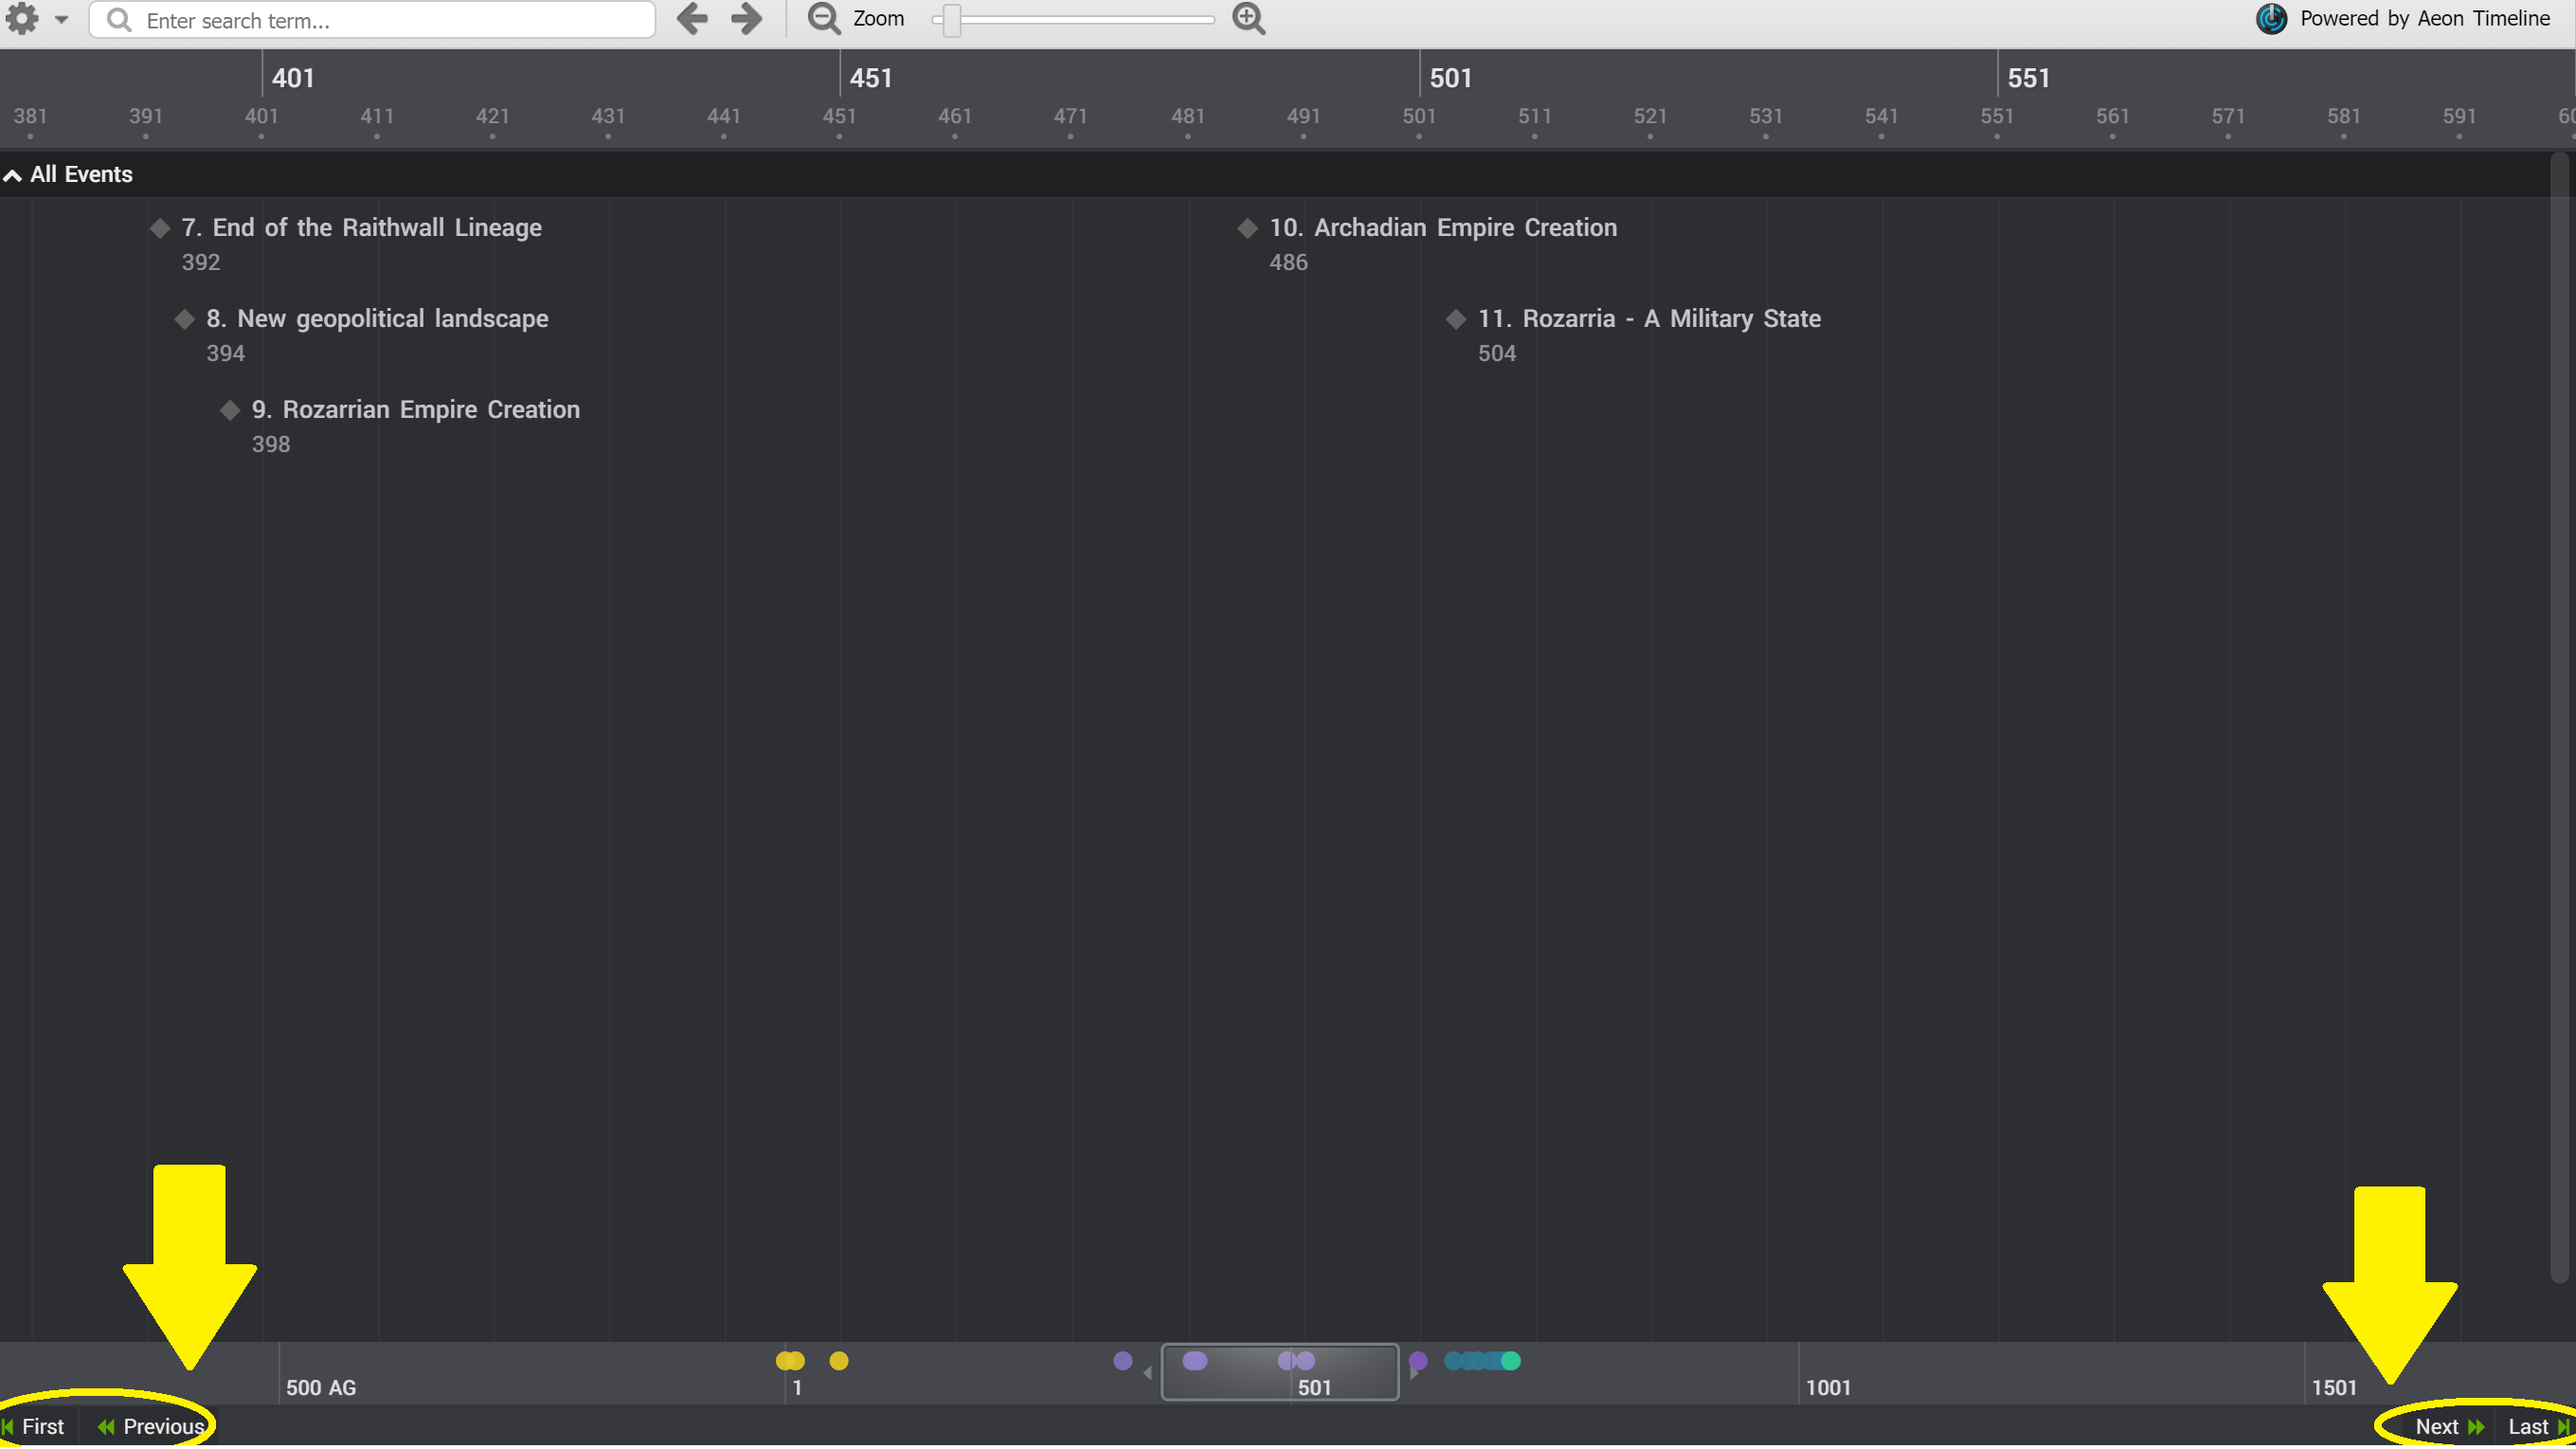The height and width of the screenshot is (1449, 2576).
Task: Jump to the Last event
Action: [2537, 1427]
